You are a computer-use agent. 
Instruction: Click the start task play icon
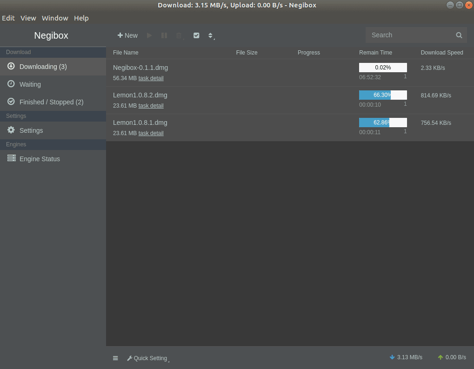point(149,35)
